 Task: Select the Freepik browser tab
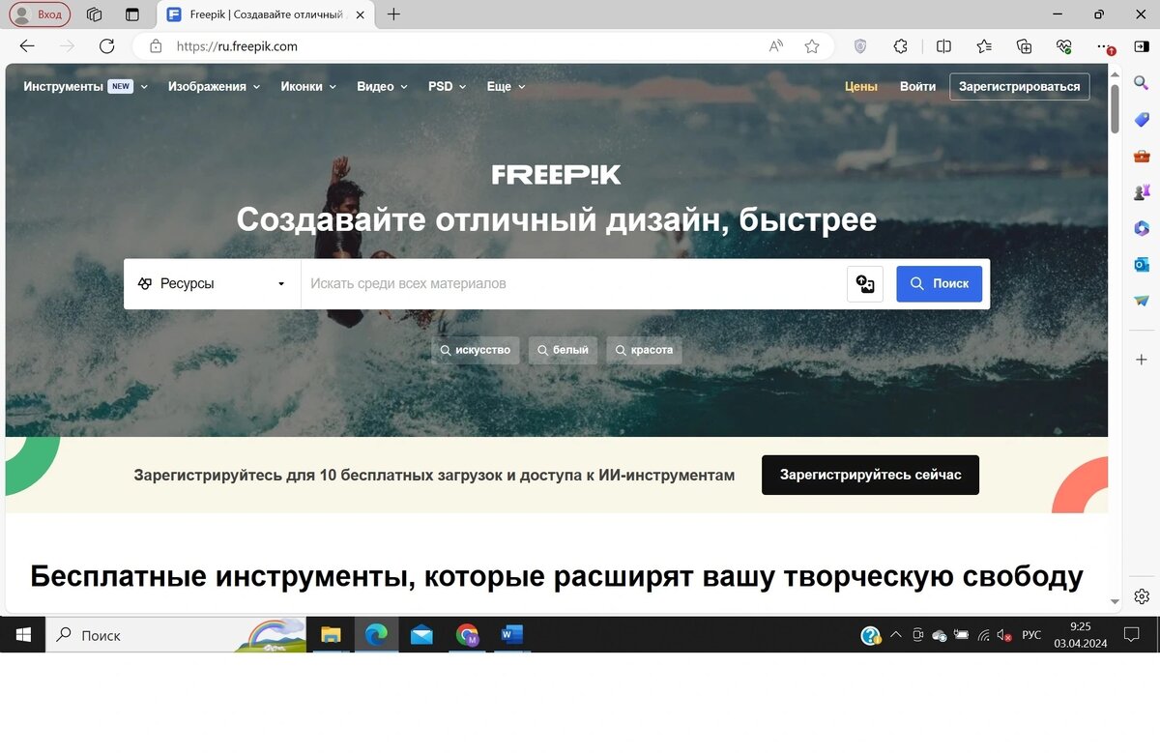click(264, 14)
